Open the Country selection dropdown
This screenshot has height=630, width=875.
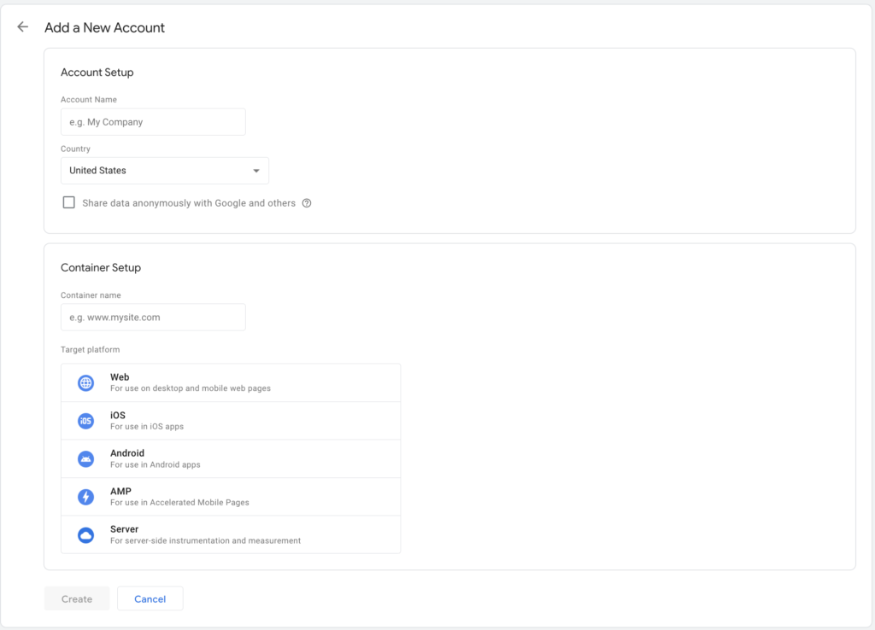[x=164, y=171]
